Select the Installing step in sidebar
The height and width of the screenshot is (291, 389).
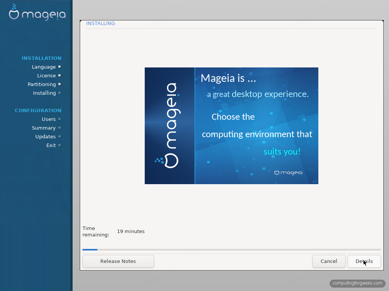[x=44, y=93]
